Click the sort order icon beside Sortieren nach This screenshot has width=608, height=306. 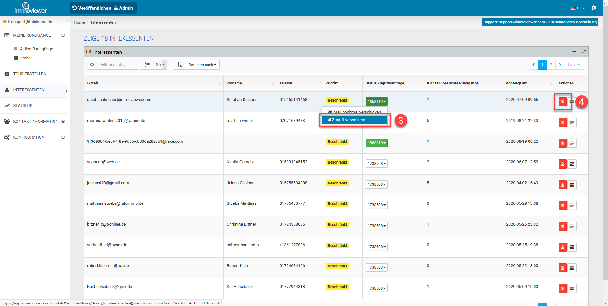180,65
